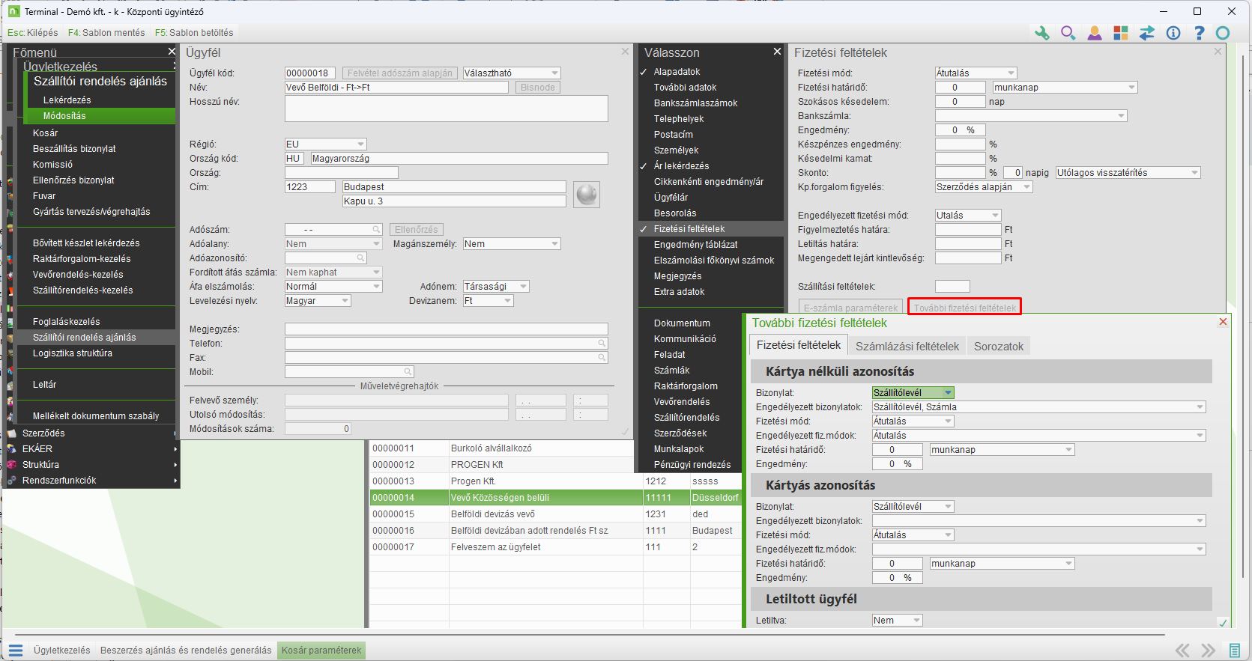Click the four colored squares icon

click(x=1121, y=33)
